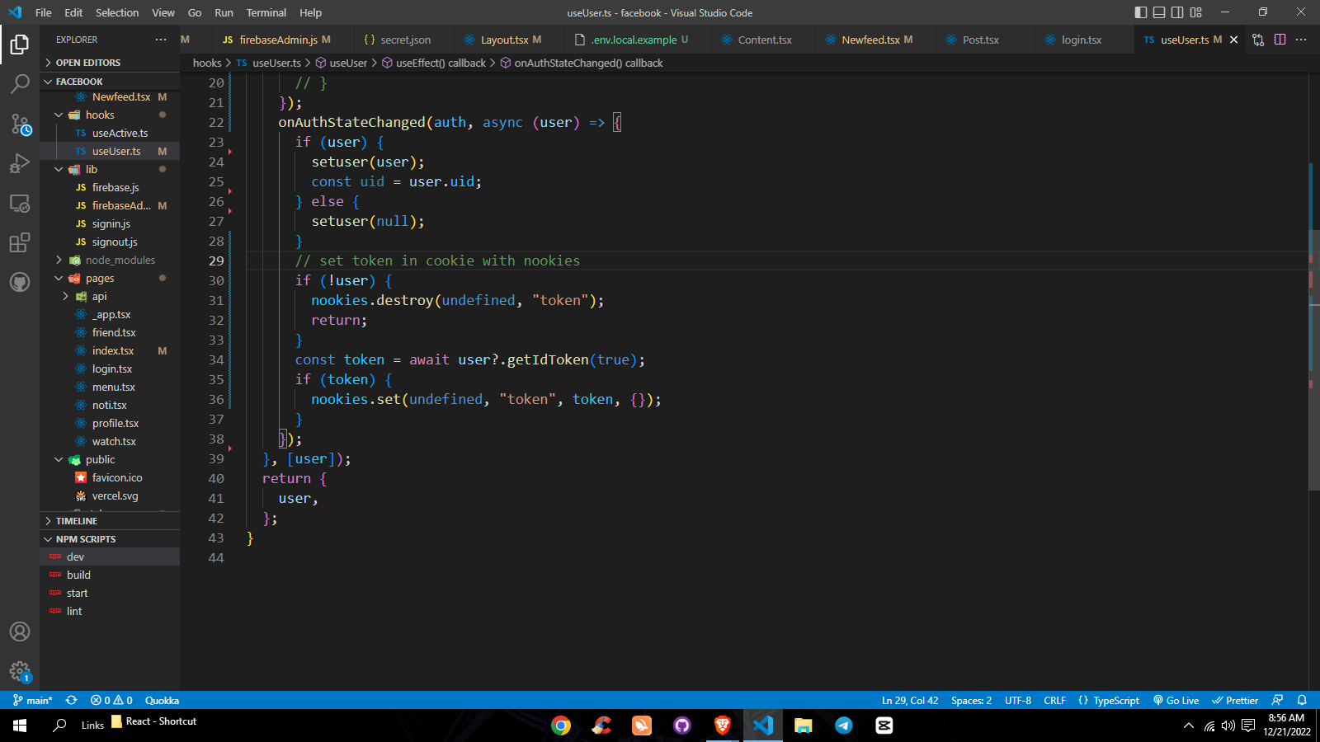Viewport: 1320px width, 742px height.
Task: Run the dev npm script
Action: point(110,556)
